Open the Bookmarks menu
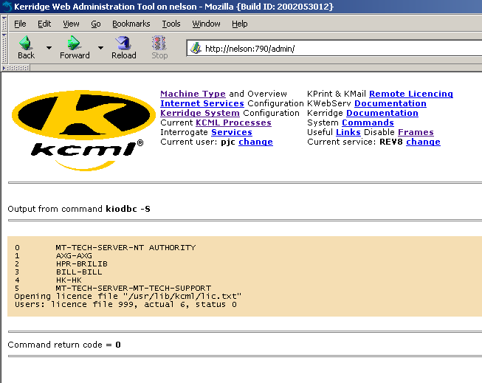482x383 pixels. [131, 24]
